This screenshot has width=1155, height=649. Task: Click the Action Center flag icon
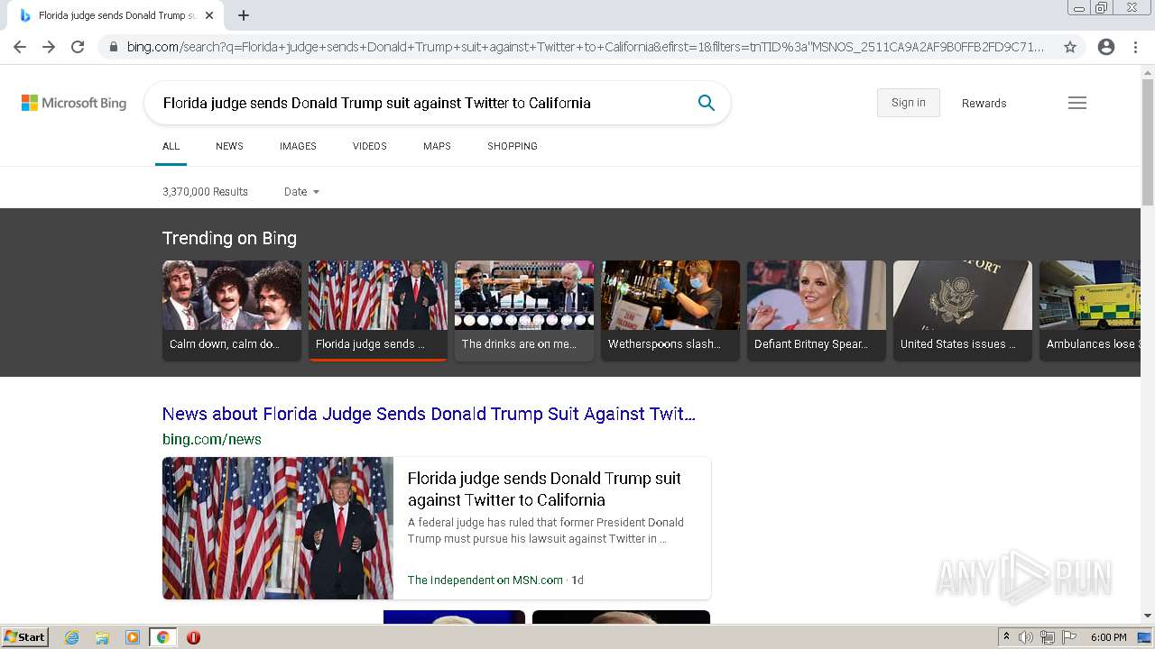1069,637
